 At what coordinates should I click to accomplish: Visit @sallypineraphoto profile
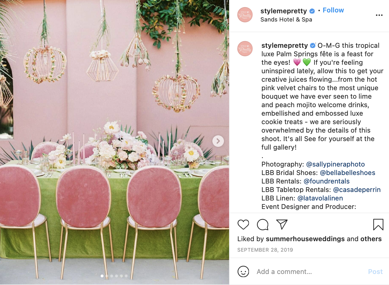click(335, 164)
